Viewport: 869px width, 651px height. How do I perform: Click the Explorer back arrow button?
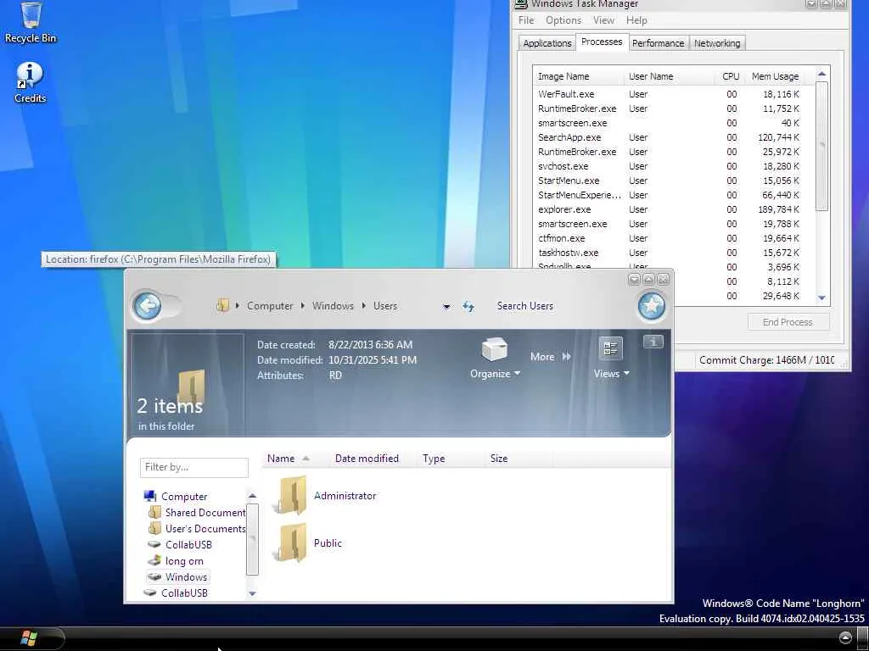pos(148,305)
